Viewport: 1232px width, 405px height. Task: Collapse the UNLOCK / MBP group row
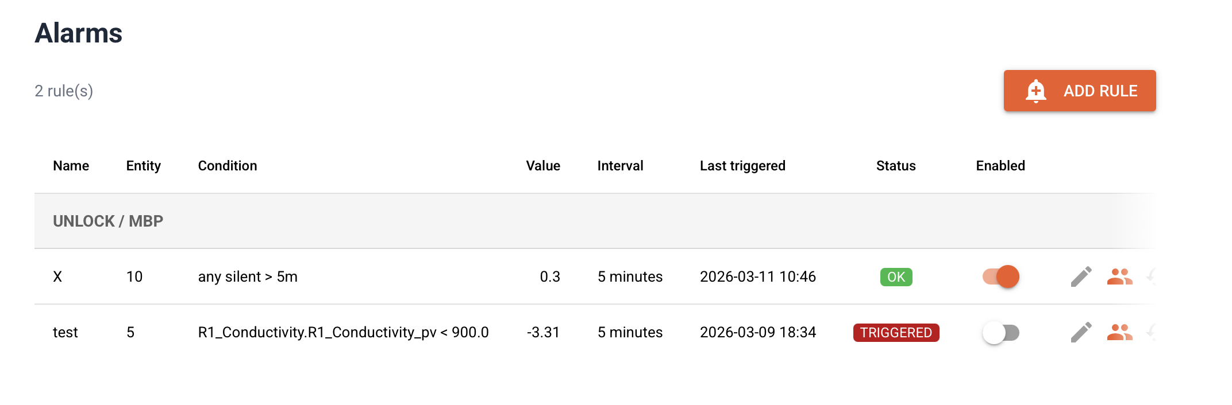[108, 221]
